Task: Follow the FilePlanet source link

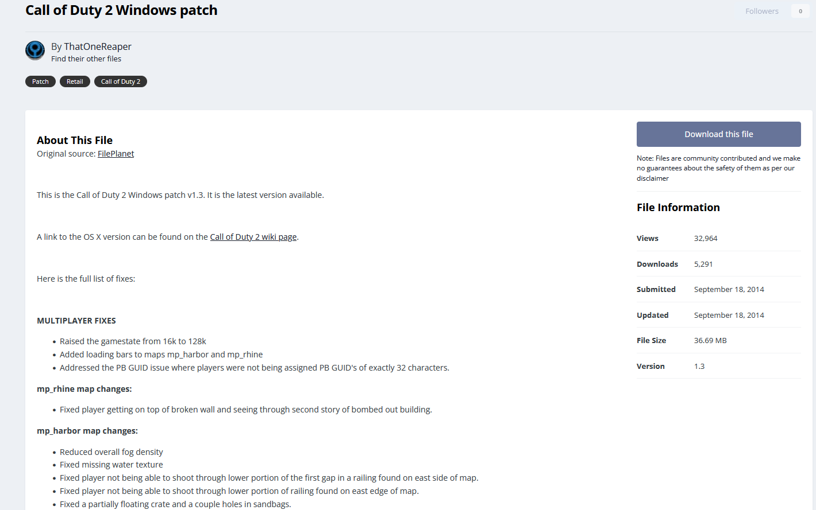Action: coord(116,154)
